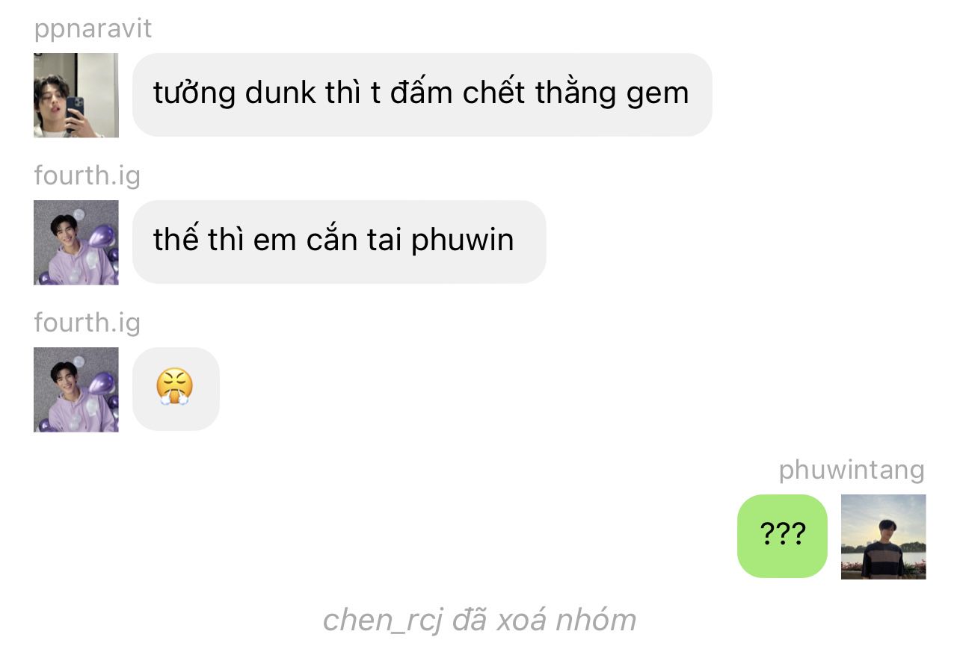The width and height of the screenshot is (960, 646).
Task: Select the 'tưởng dunk thì t đấm' message bubble
Action: click(422, 95)
